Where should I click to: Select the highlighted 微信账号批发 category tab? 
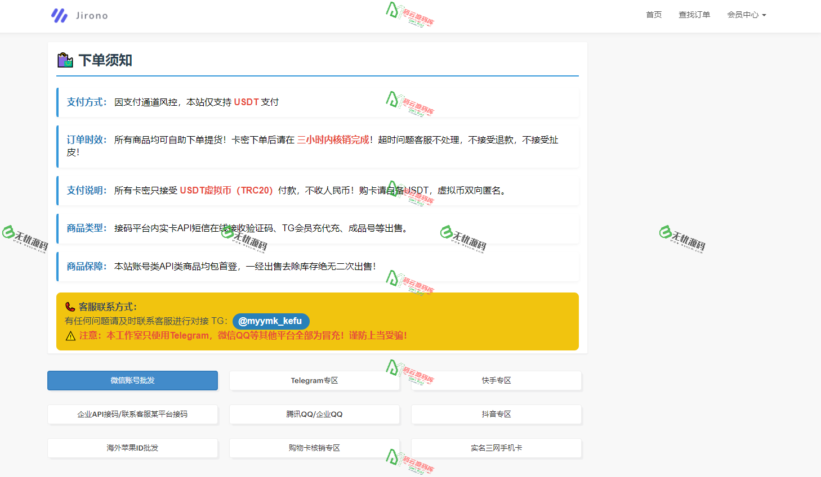click(132, 380)
